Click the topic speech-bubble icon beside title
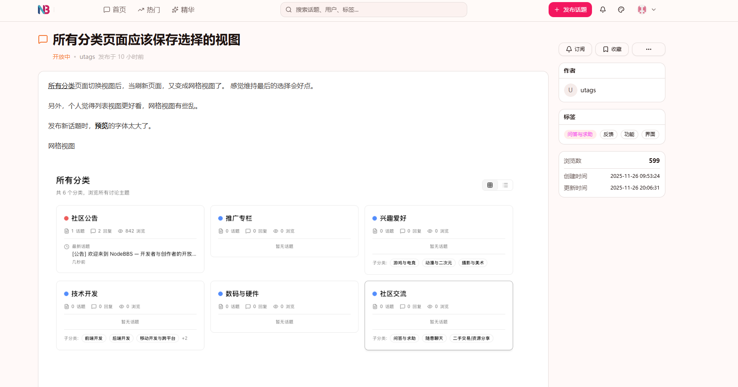Image resolution: width=738 pixels, height=387 pixels. 43,40
